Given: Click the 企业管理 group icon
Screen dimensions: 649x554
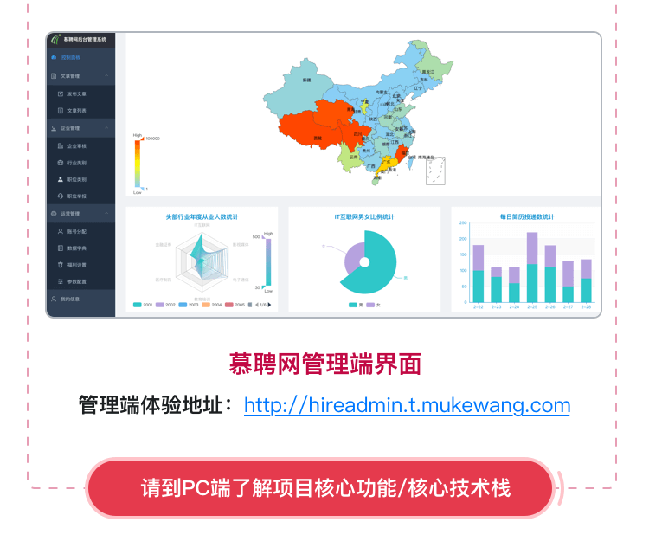Looking at the screenshot, I should click(x=54, y=128).
